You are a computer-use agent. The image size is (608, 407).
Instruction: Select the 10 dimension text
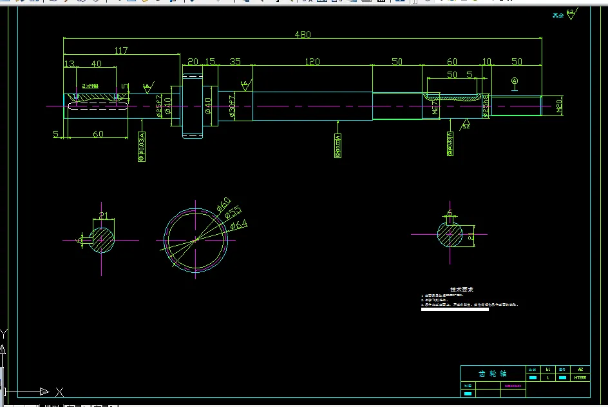click(x=487, y=61)
